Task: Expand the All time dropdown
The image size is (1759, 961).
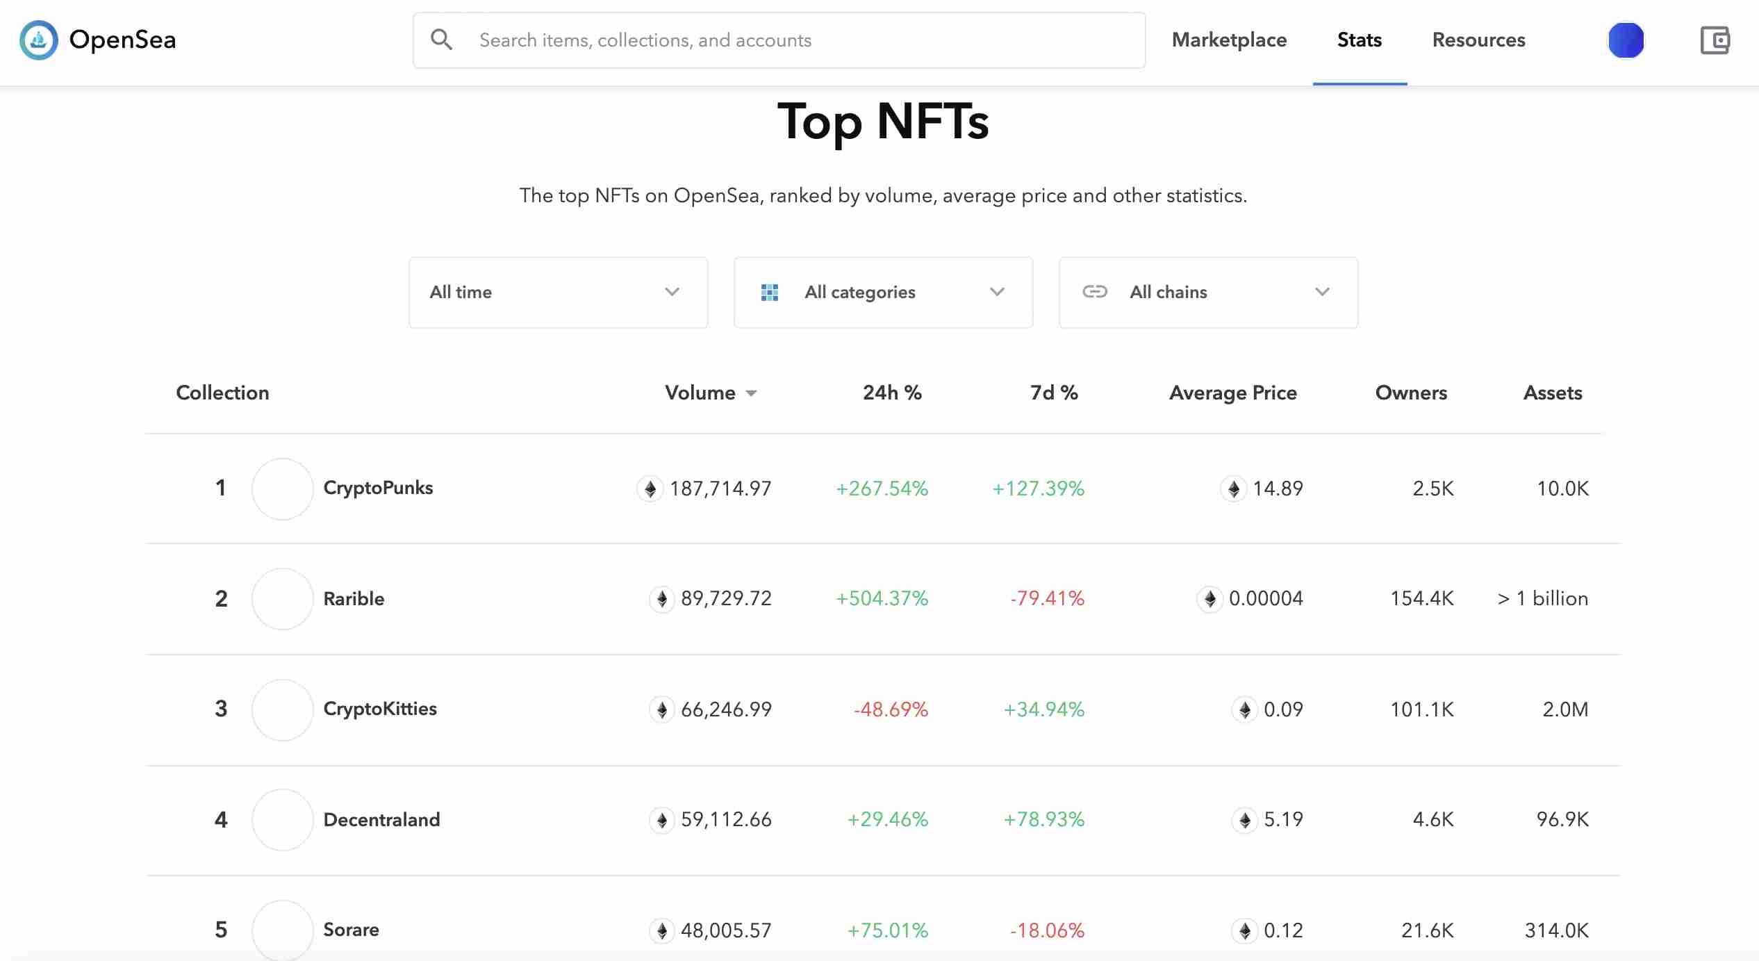Action: coord(558,292)
